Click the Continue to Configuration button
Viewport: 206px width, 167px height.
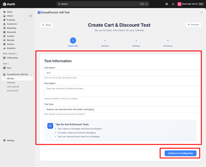coord(180,153)
